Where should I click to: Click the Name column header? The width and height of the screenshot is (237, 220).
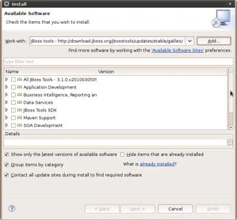coord(50,72)
